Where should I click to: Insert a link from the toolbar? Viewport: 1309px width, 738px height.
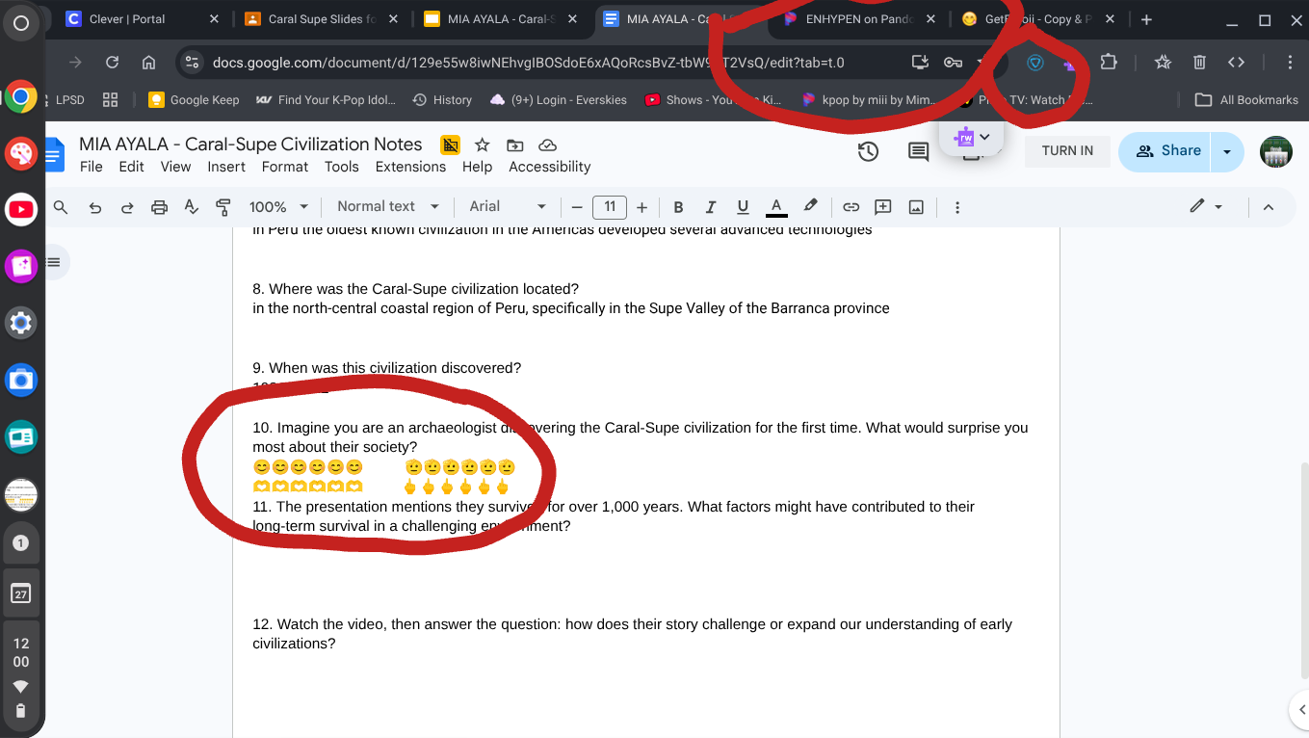coord(851,207)
